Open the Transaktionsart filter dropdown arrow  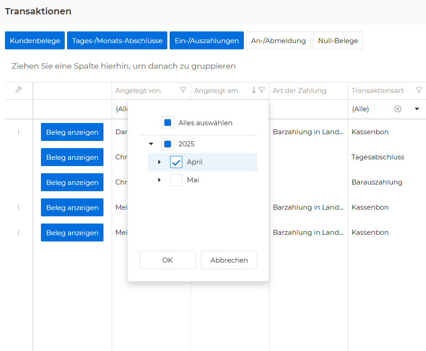pos(417,109)
